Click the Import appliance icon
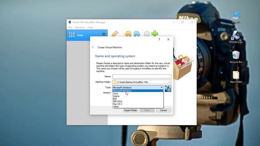 click(x=128, y=34)
